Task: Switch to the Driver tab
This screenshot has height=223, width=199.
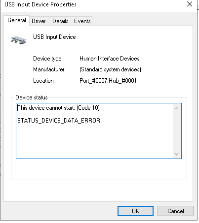Action: pos(39,21)
